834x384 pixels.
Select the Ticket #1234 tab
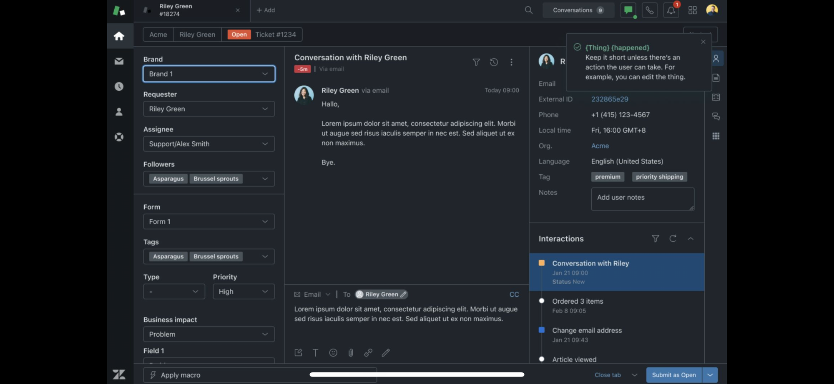[x=262, y=35]
